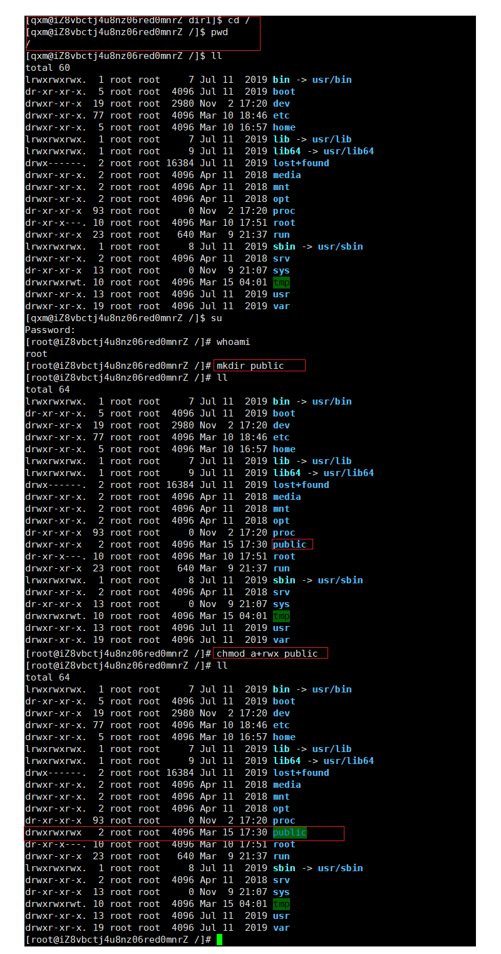This screenshot has height=954, width=501.
Task: Click 'usr/lib64' target in the listing under total 60
Action: (x=349, y=151)
